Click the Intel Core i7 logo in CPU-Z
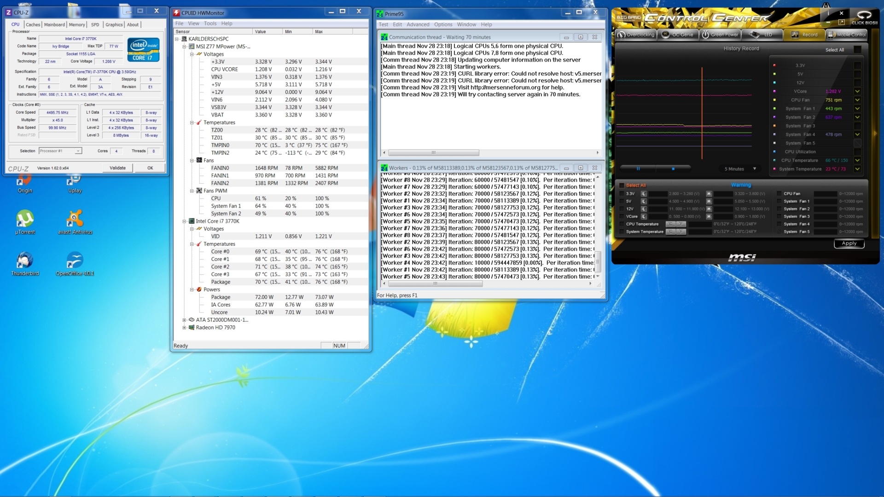Image resolution: width=884 pixels, height=497 pixels. [x=143, y=50]
